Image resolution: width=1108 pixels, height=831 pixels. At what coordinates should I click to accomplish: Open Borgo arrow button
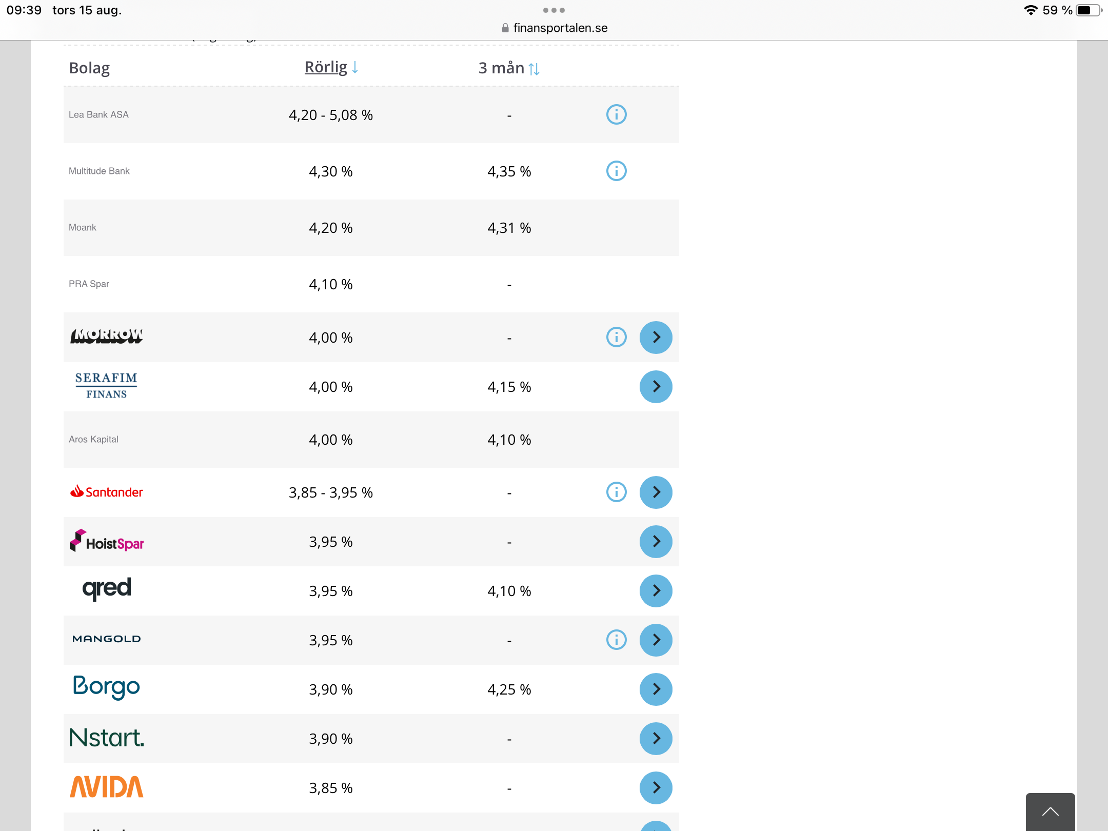coord(656,689)
